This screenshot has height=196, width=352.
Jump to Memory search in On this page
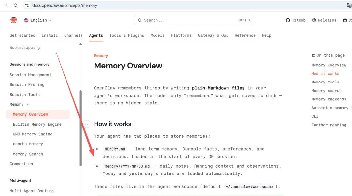pyautogui.click(x=326, y=91)
